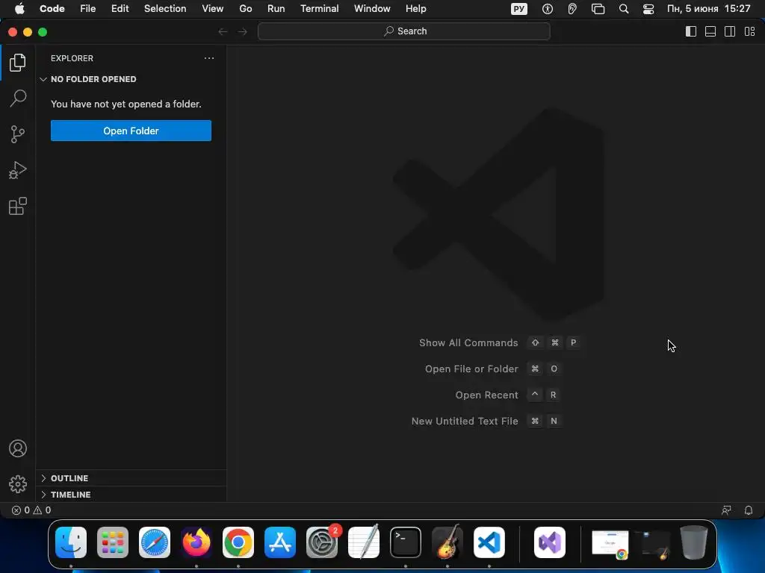Screen dimensions: 765x573
Task: Open the View menu
Action: point(212,9)
